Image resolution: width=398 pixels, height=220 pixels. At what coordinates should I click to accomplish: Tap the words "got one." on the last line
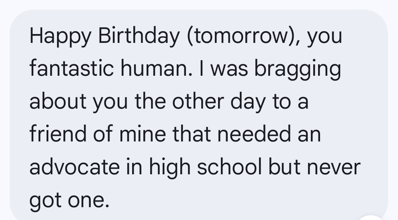(69, 199)
